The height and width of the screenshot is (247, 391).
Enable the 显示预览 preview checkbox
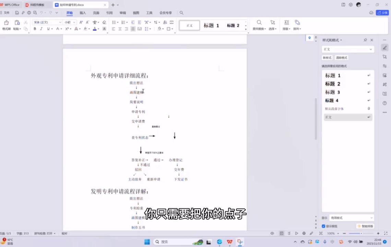coord(323,226)
